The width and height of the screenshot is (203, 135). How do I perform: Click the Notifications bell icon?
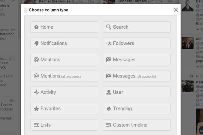point(36,43)
